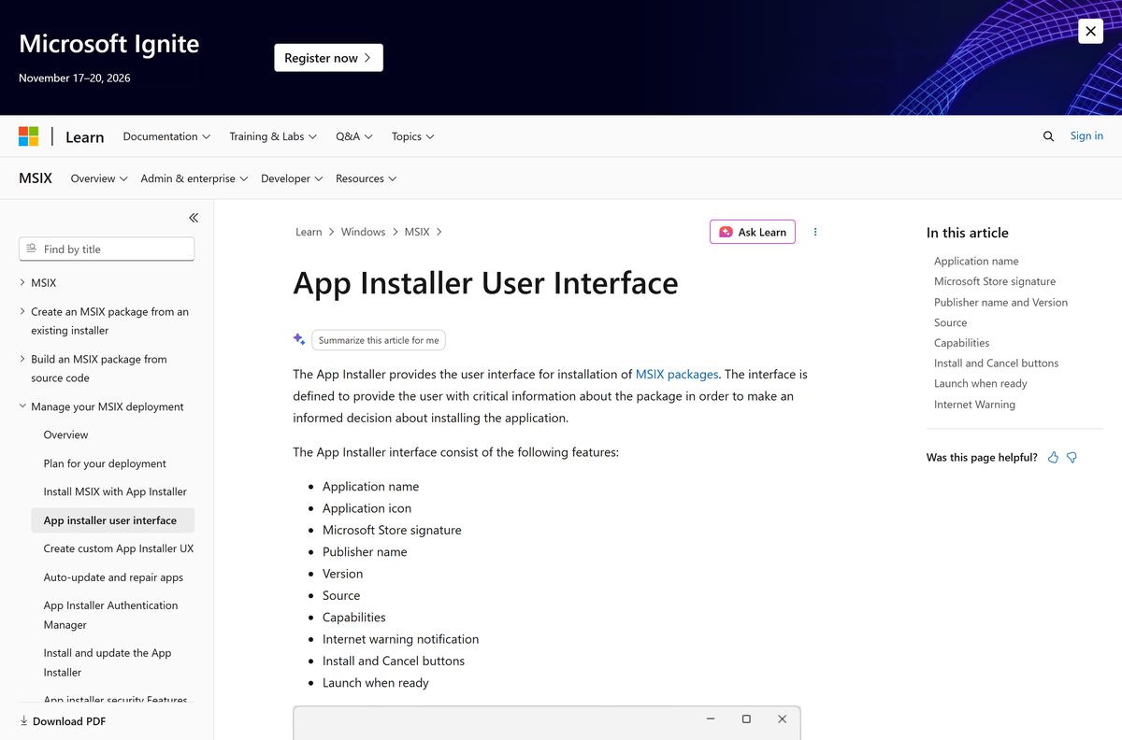Collapse the table of contents sidebar
The height and width of the screenshot is (740, 1122).
click(194, 218)
